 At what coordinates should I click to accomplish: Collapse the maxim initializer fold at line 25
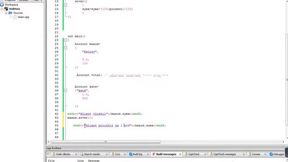[66, 48]
